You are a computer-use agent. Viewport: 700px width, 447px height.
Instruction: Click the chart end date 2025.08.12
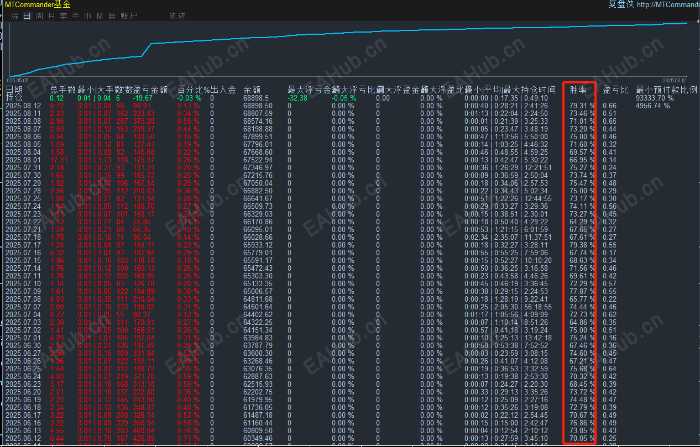(x=675, y=80)
